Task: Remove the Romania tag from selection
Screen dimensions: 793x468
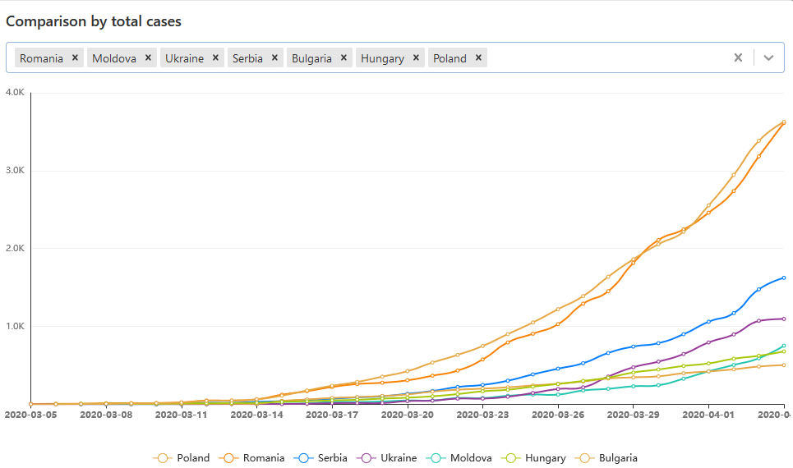Action: (x=75, y=57)
